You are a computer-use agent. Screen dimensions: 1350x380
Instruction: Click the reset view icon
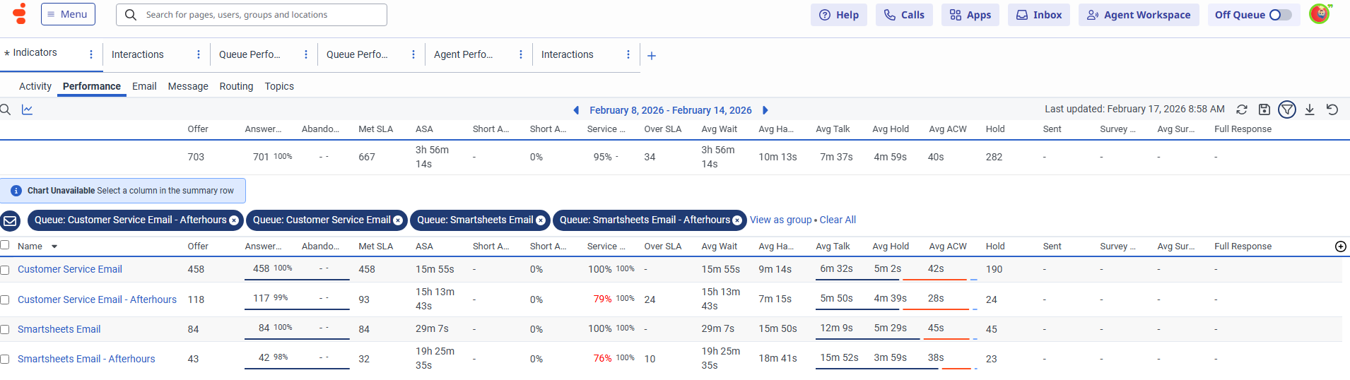point(1332,109)
